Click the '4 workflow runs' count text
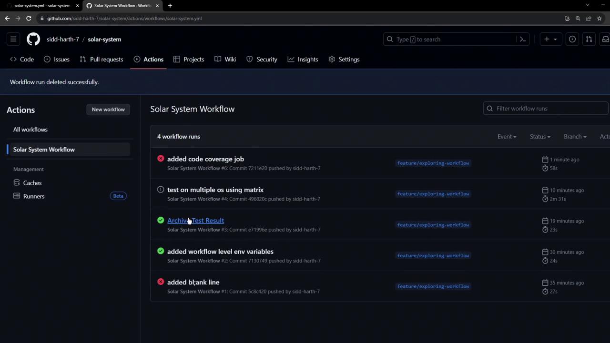 tap(179, 136)
